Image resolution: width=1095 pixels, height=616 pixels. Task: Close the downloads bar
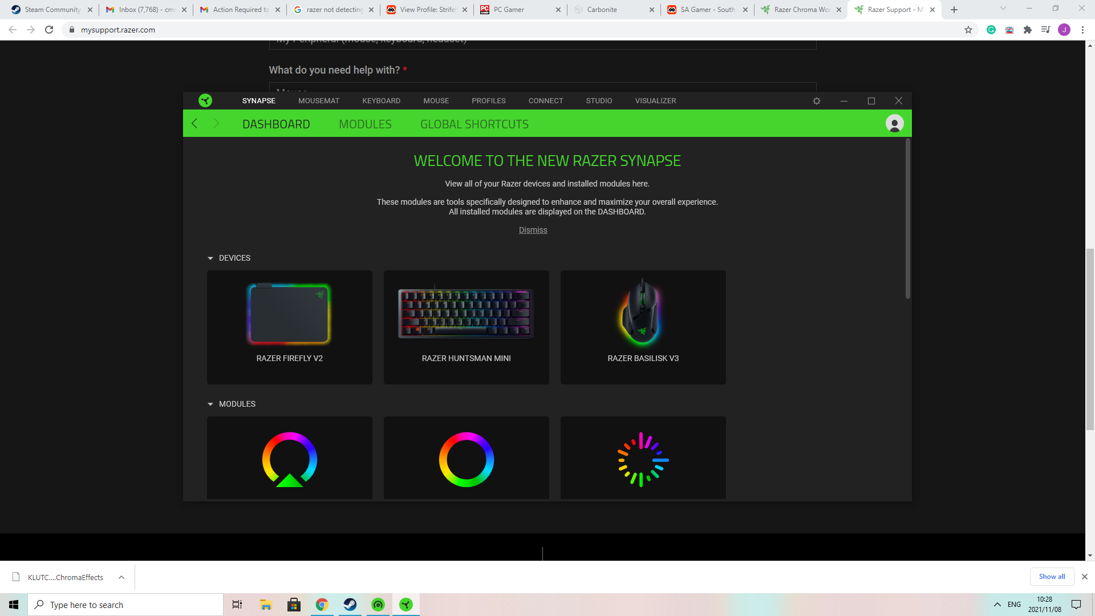pos(1085,577)
